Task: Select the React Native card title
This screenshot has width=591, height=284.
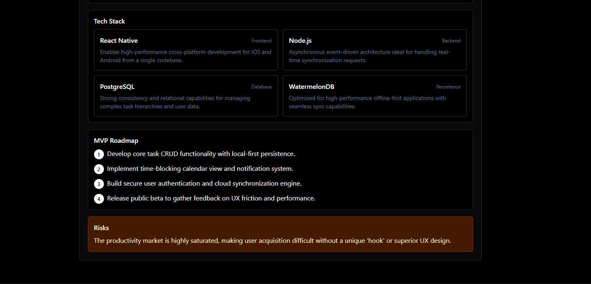Action: (119, 41)
